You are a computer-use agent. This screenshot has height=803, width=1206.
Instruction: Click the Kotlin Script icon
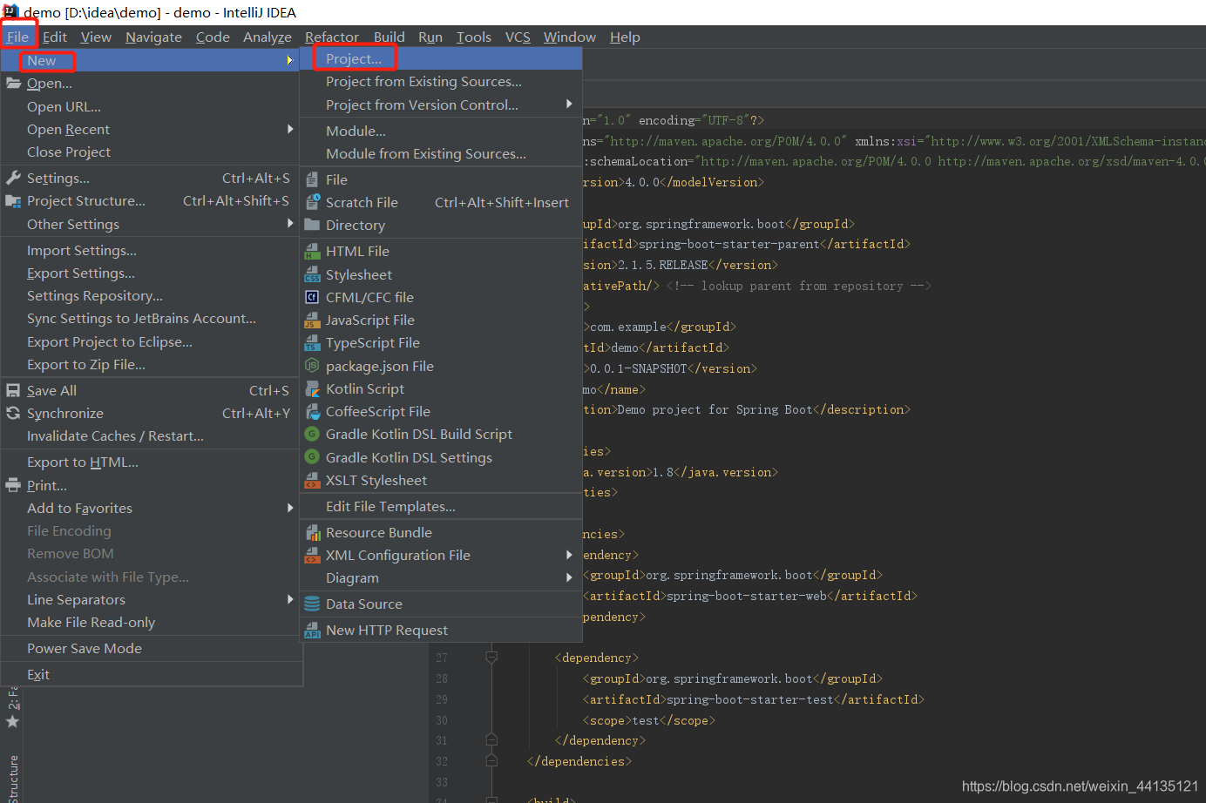(x=312, y=389)
